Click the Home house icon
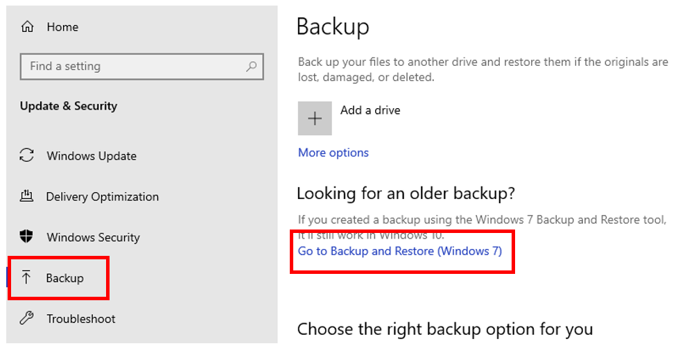The image size is (678, 346). [x=27, y=27]
